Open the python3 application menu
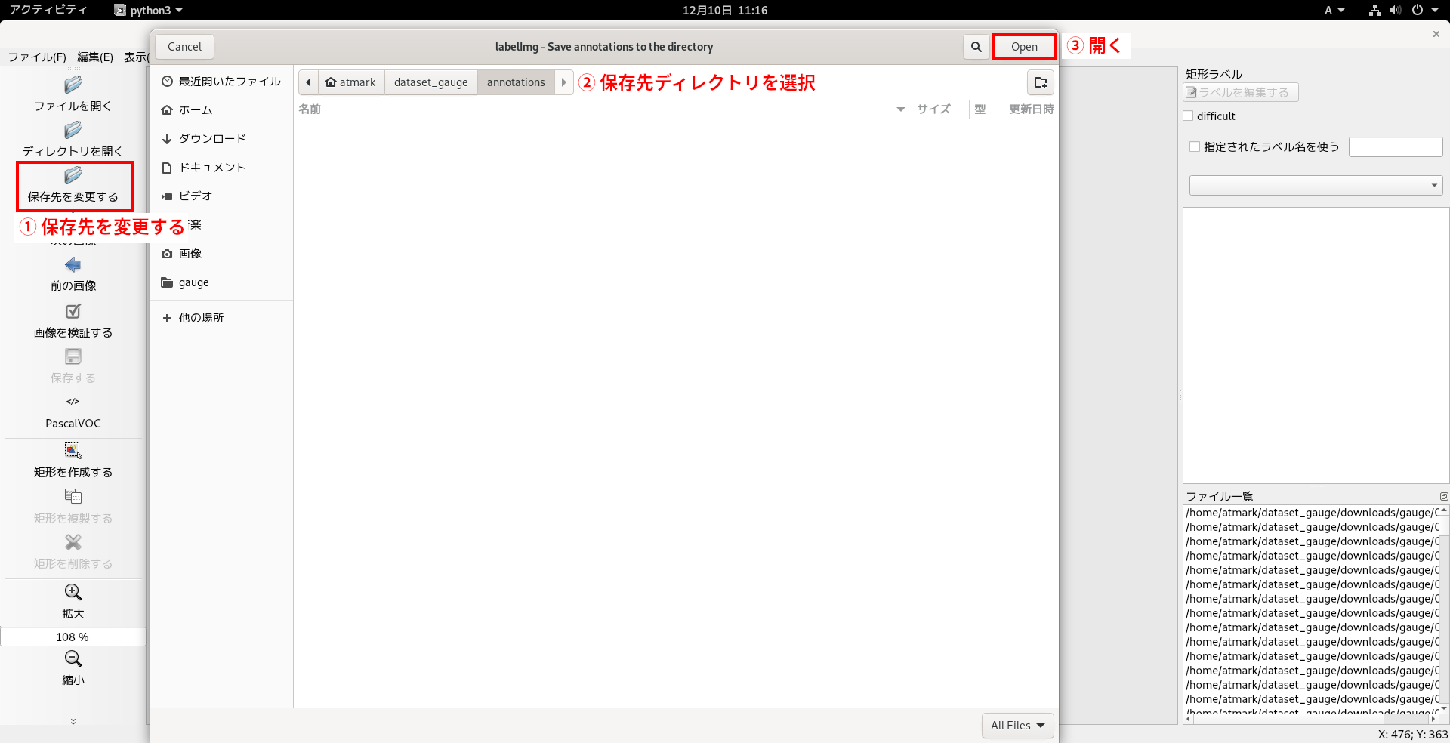 point(149,10)
